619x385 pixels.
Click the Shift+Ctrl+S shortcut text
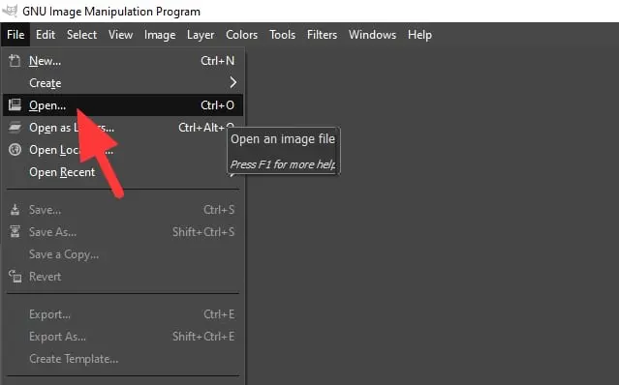pos(203,232)
